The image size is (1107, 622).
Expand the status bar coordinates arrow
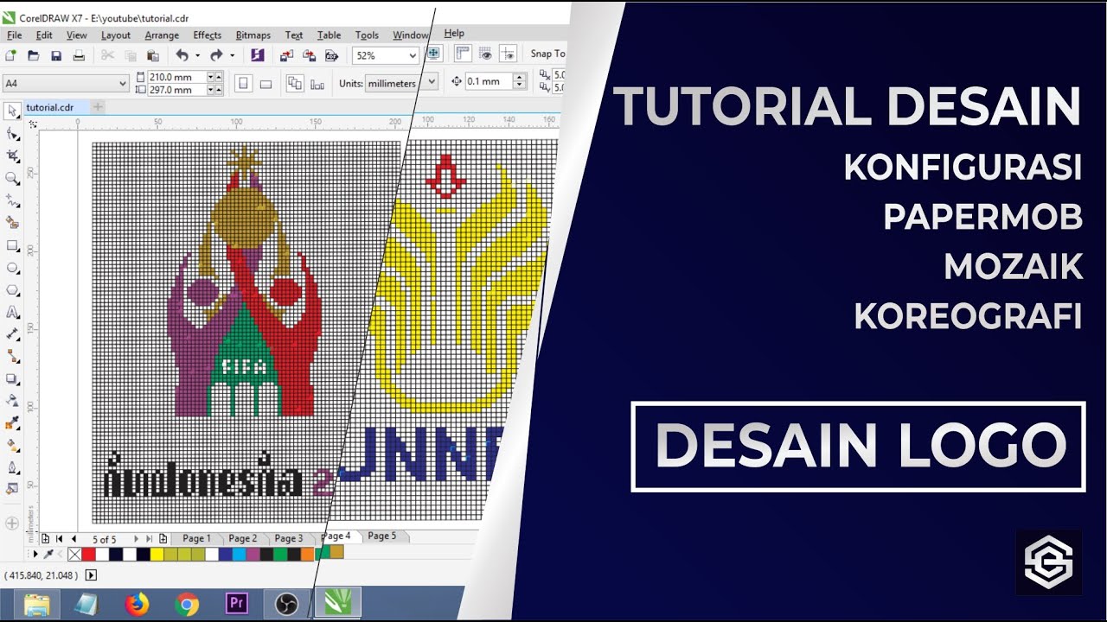coord(91,574)
